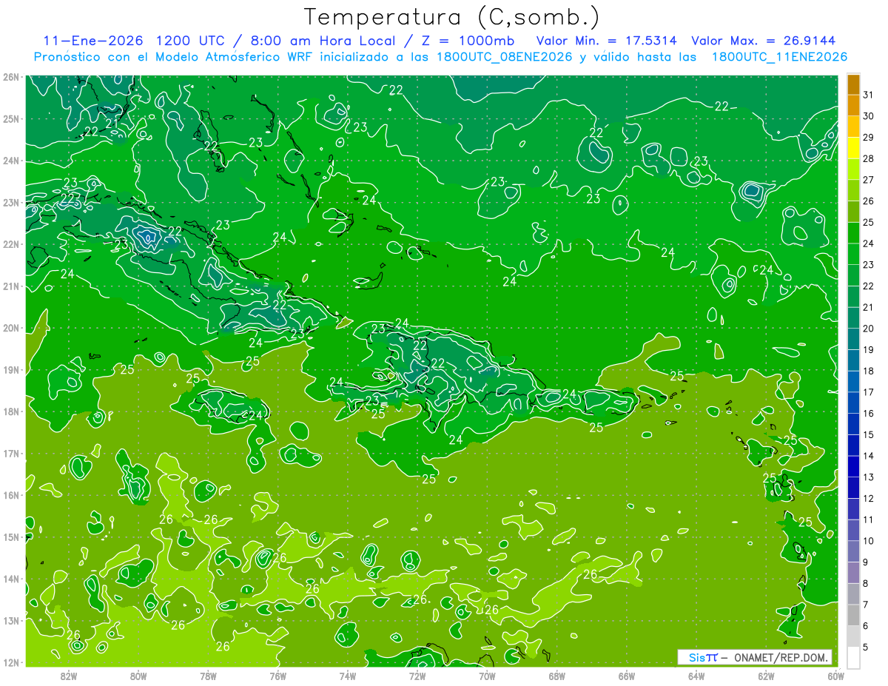
Task: Click the gray swatch between 6 and 7
Action: coord(853,615)
